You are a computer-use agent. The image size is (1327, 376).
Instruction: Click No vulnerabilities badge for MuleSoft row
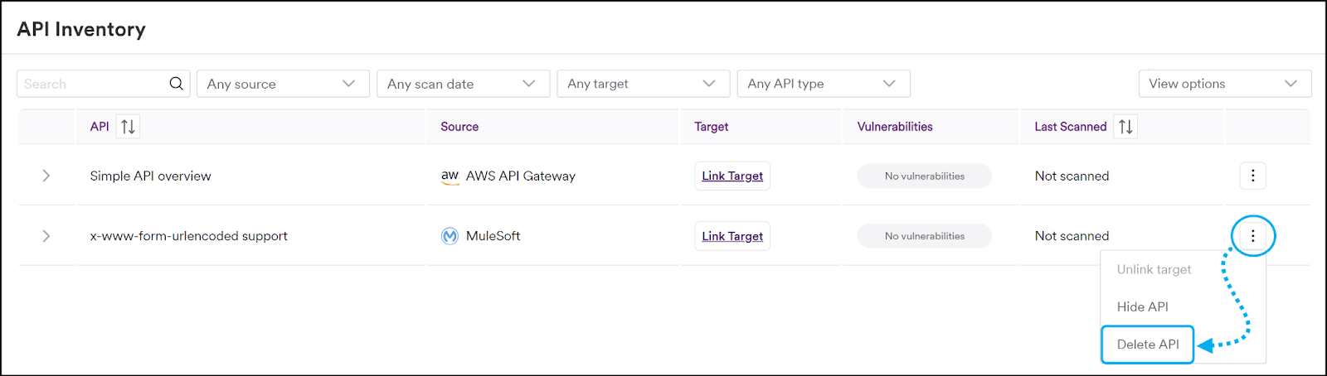click(x=924, y=236)
